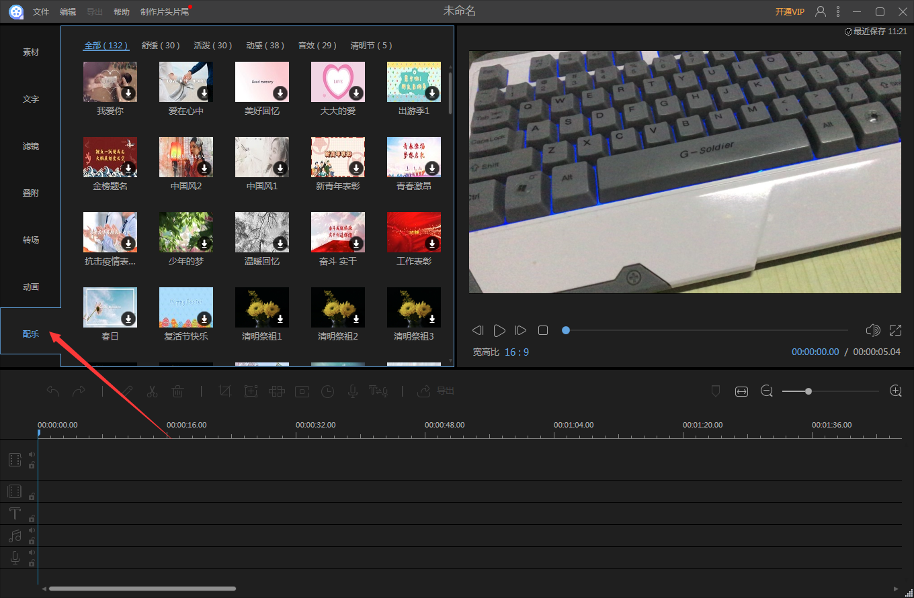Open the user account icon
Image resolution: width=914 pixels, height=598 pixels.
[821, 11]
